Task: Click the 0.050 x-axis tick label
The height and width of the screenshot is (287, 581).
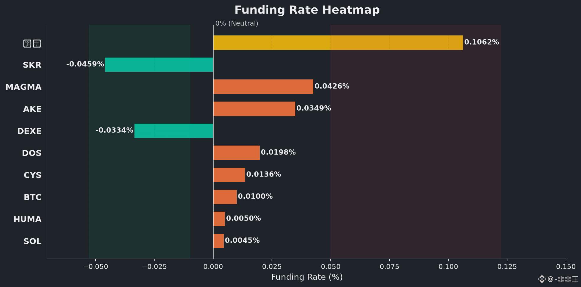Action: 331,267
